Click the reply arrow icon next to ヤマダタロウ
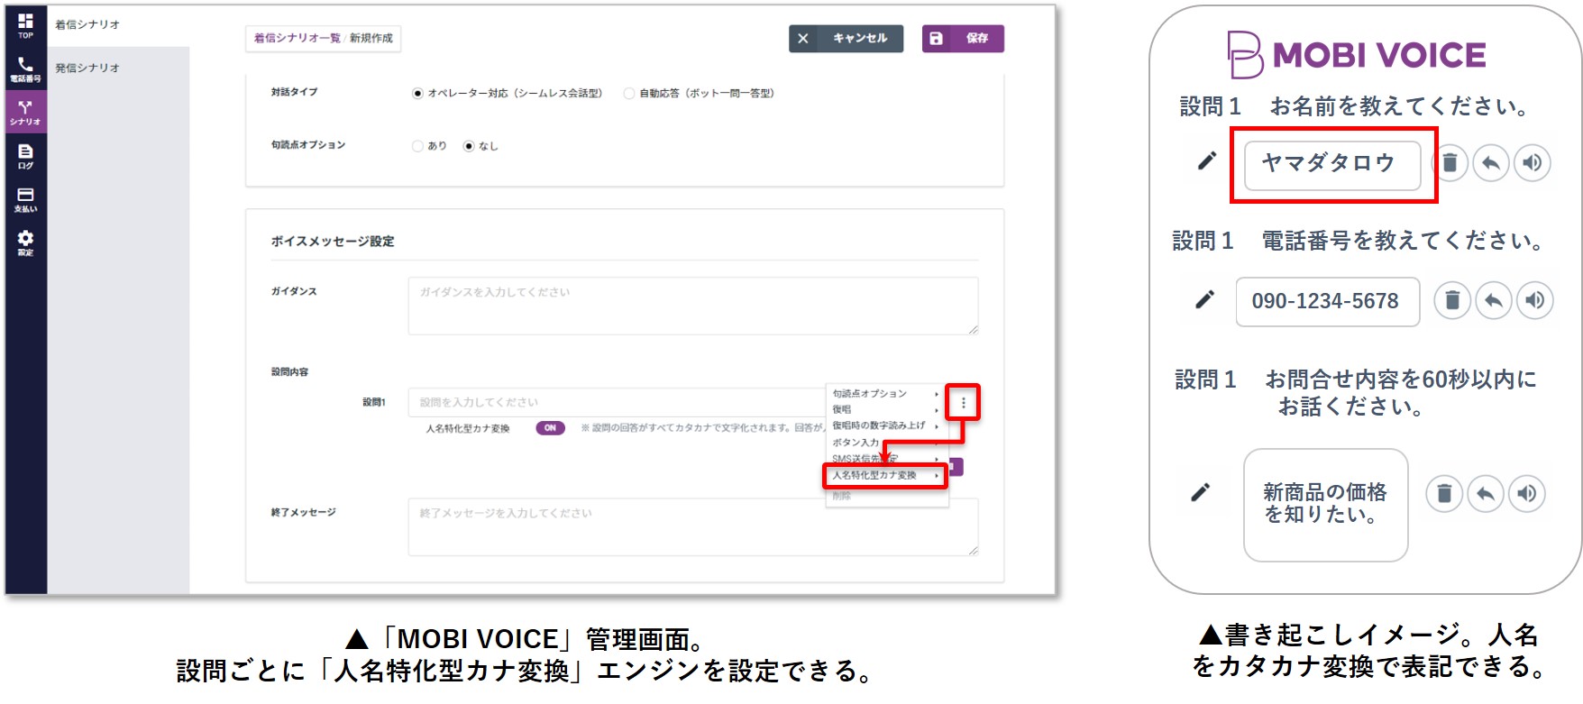This screenshot has height=704, width=1583. tap(1491, 163)
